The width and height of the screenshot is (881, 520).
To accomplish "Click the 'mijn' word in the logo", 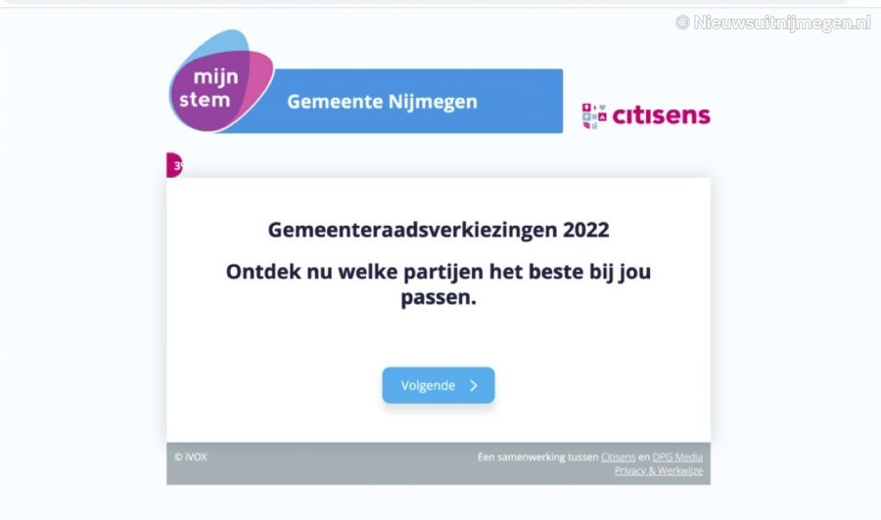I will (x=215, y=77).
